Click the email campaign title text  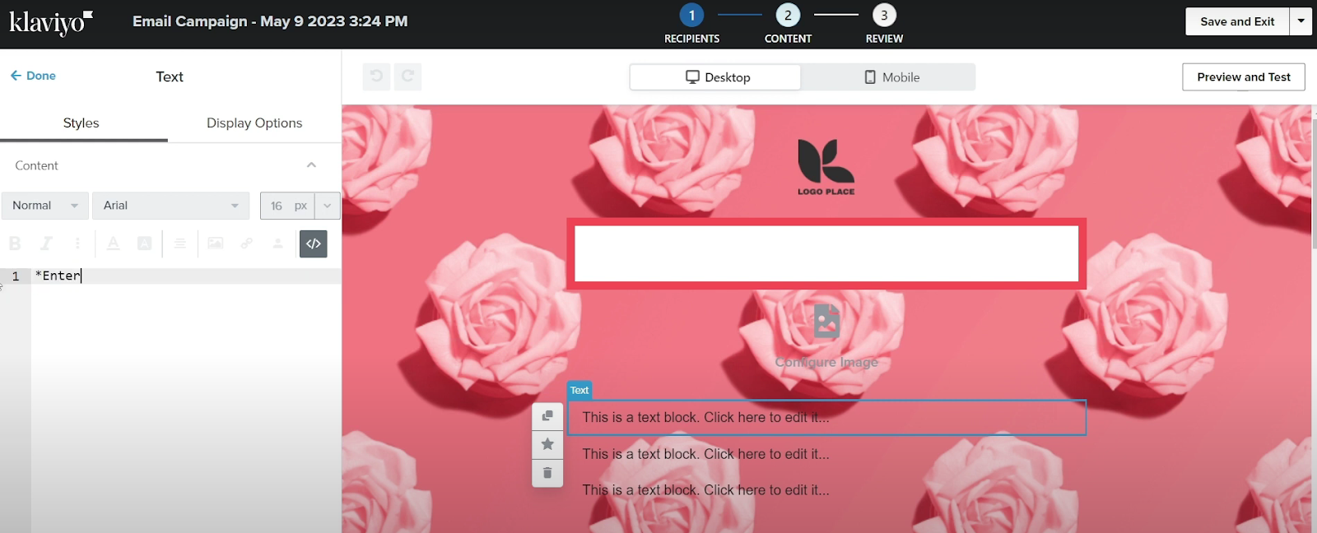pos(270,21)
